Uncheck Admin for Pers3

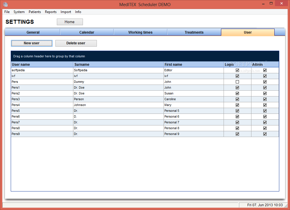[265, 99]
